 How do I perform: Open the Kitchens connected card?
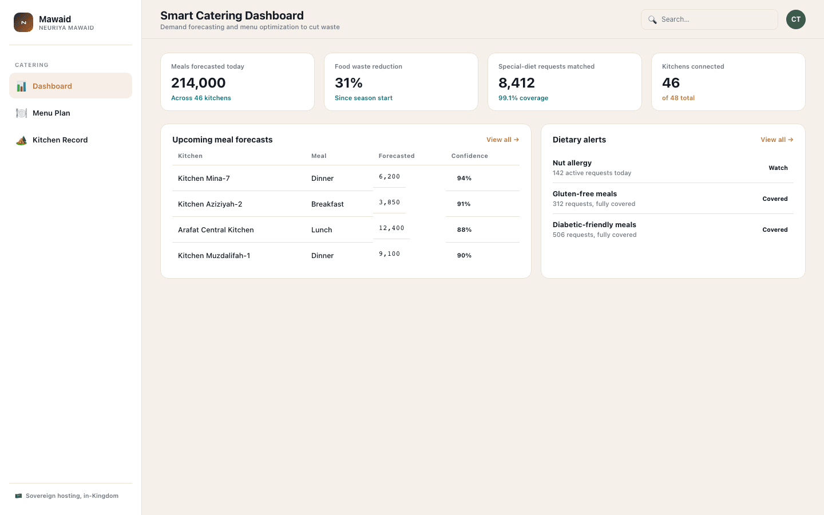click(728, 82)
